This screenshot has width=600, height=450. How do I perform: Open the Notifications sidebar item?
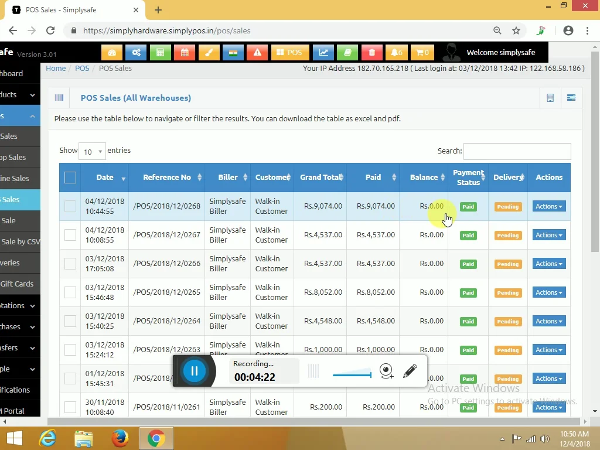coord(20,390)
